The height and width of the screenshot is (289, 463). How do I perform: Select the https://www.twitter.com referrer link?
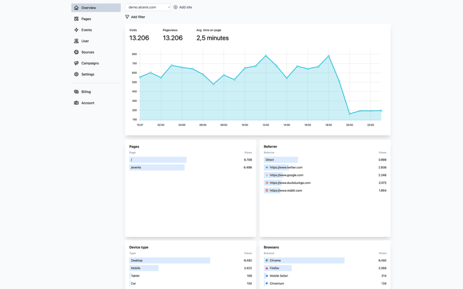click(286, 168)
